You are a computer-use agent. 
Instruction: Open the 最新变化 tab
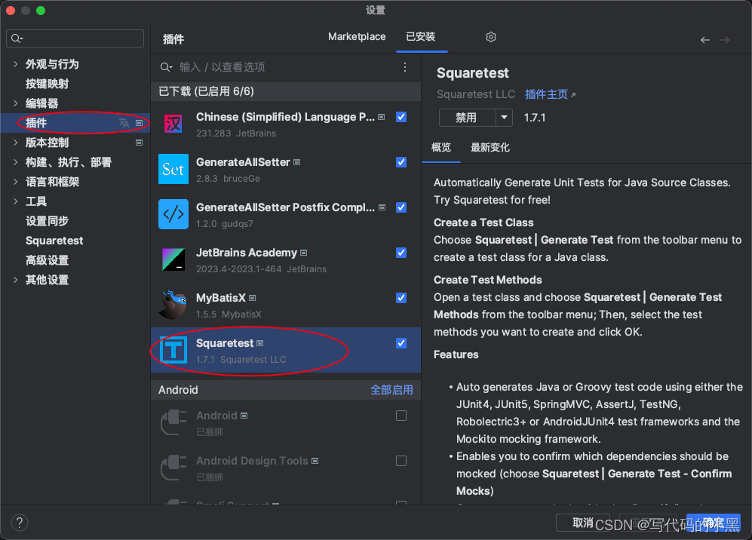[x=490, y=147]
